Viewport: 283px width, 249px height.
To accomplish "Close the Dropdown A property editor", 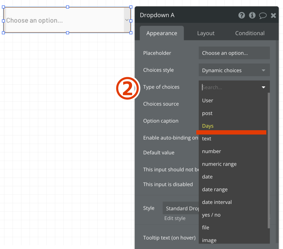I will tap(273, 15).
